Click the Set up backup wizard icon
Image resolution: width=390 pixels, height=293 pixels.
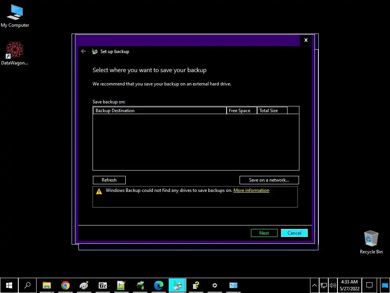[94, 52]
